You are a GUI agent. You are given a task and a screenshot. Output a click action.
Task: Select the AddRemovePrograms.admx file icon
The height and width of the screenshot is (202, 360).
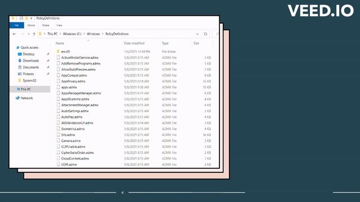pos(58,63)
